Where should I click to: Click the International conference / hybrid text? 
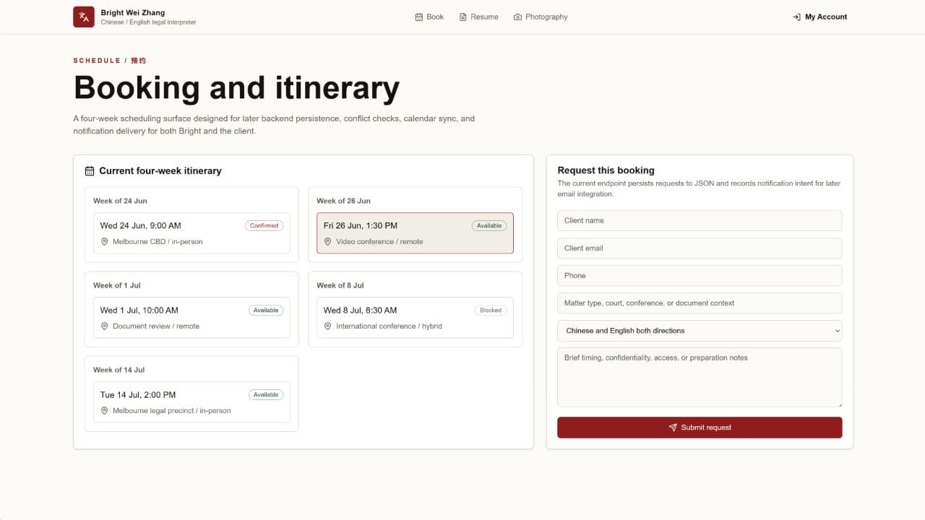[389, 326]
